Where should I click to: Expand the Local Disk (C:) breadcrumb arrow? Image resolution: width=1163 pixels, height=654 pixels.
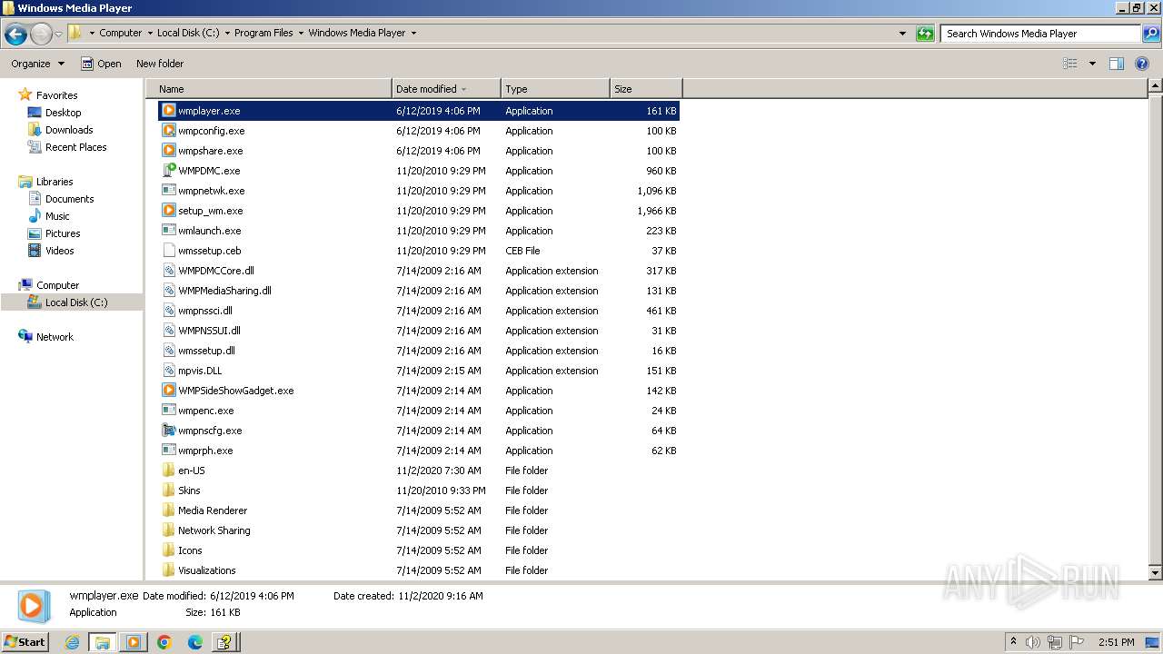227,33
